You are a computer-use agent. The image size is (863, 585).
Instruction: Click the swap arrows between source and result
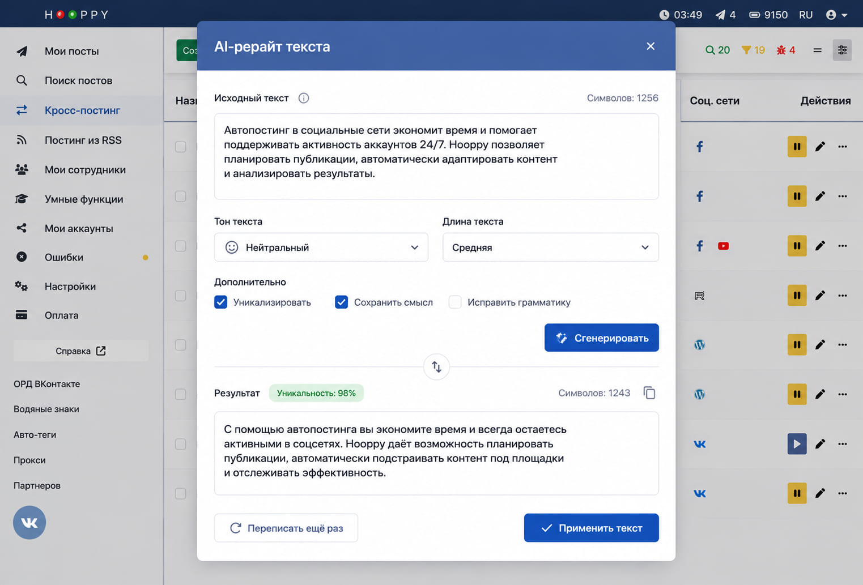click(436, 367)
